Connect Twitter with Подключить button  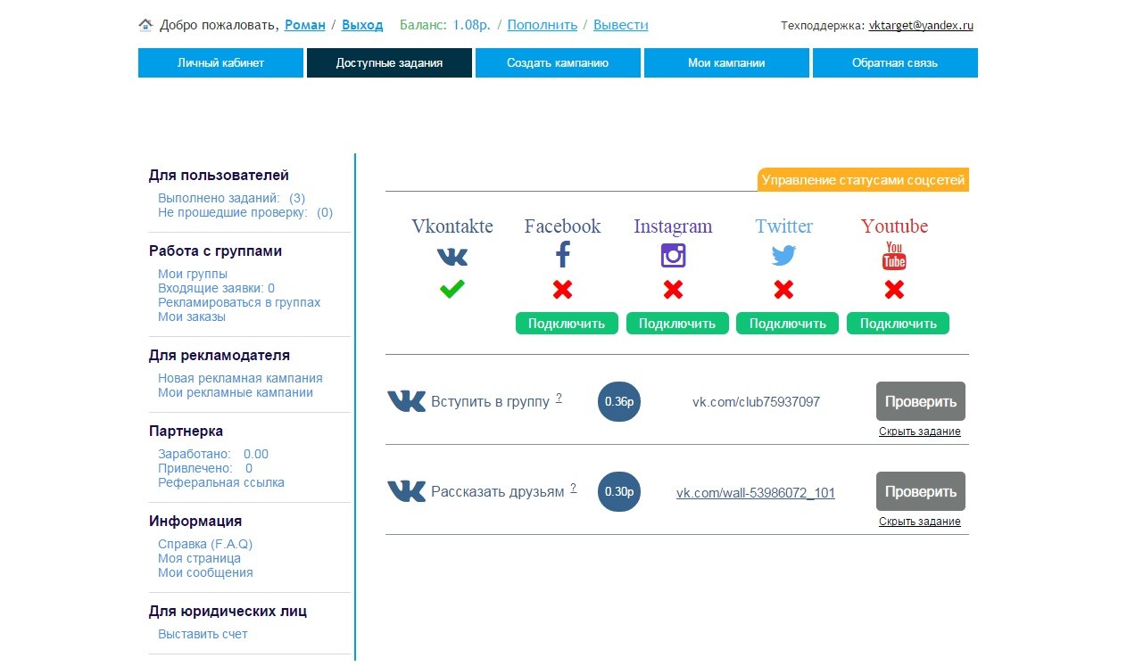pos(787,324)
